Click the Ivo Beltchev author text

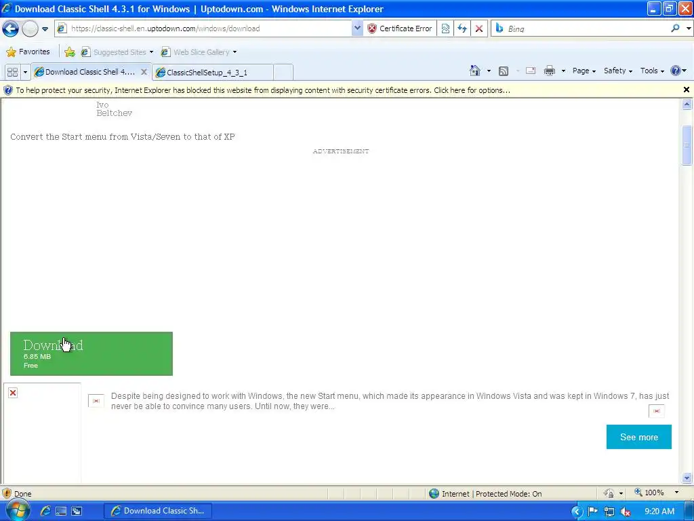[x=114, y=109]
